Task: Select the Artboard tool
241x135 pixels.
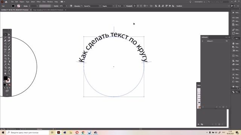Action: [x=5, y=70]
